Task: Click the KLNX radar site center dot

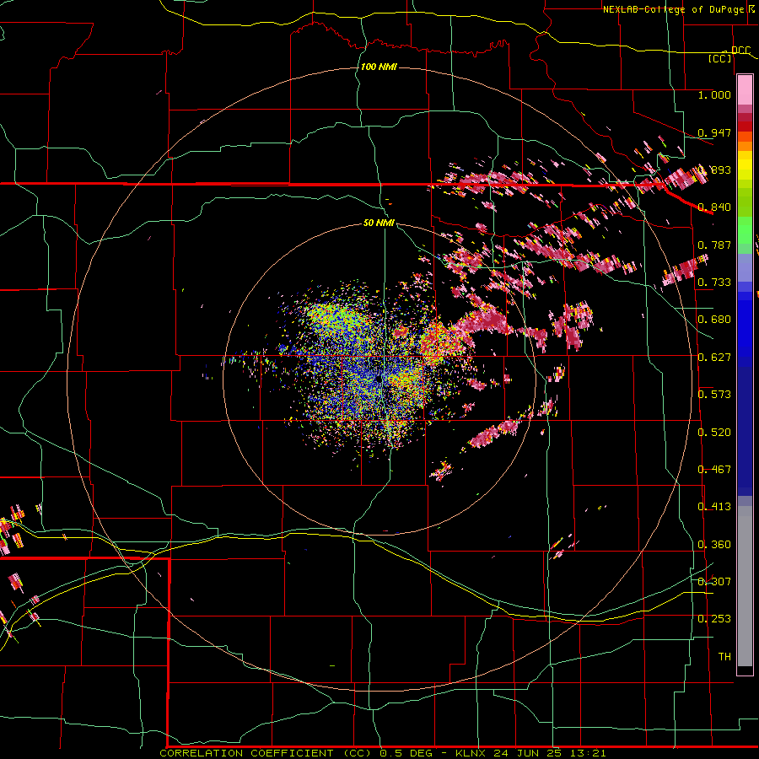Action: [378, 379]
